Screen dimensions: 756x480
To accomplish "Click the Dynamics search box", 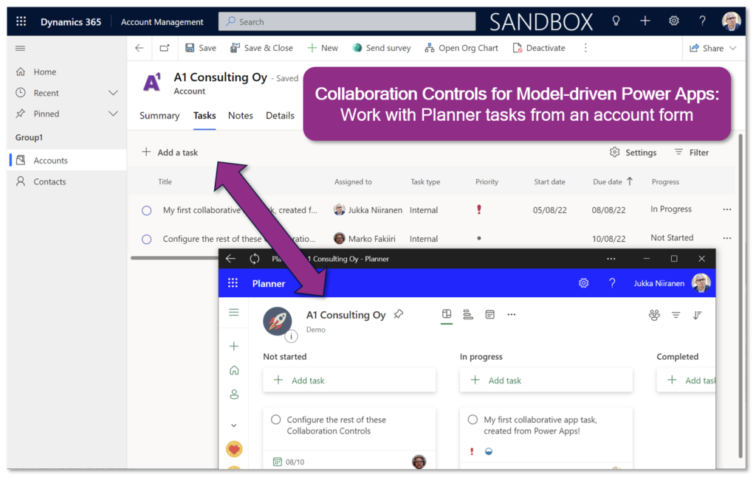I will (347, 21).
